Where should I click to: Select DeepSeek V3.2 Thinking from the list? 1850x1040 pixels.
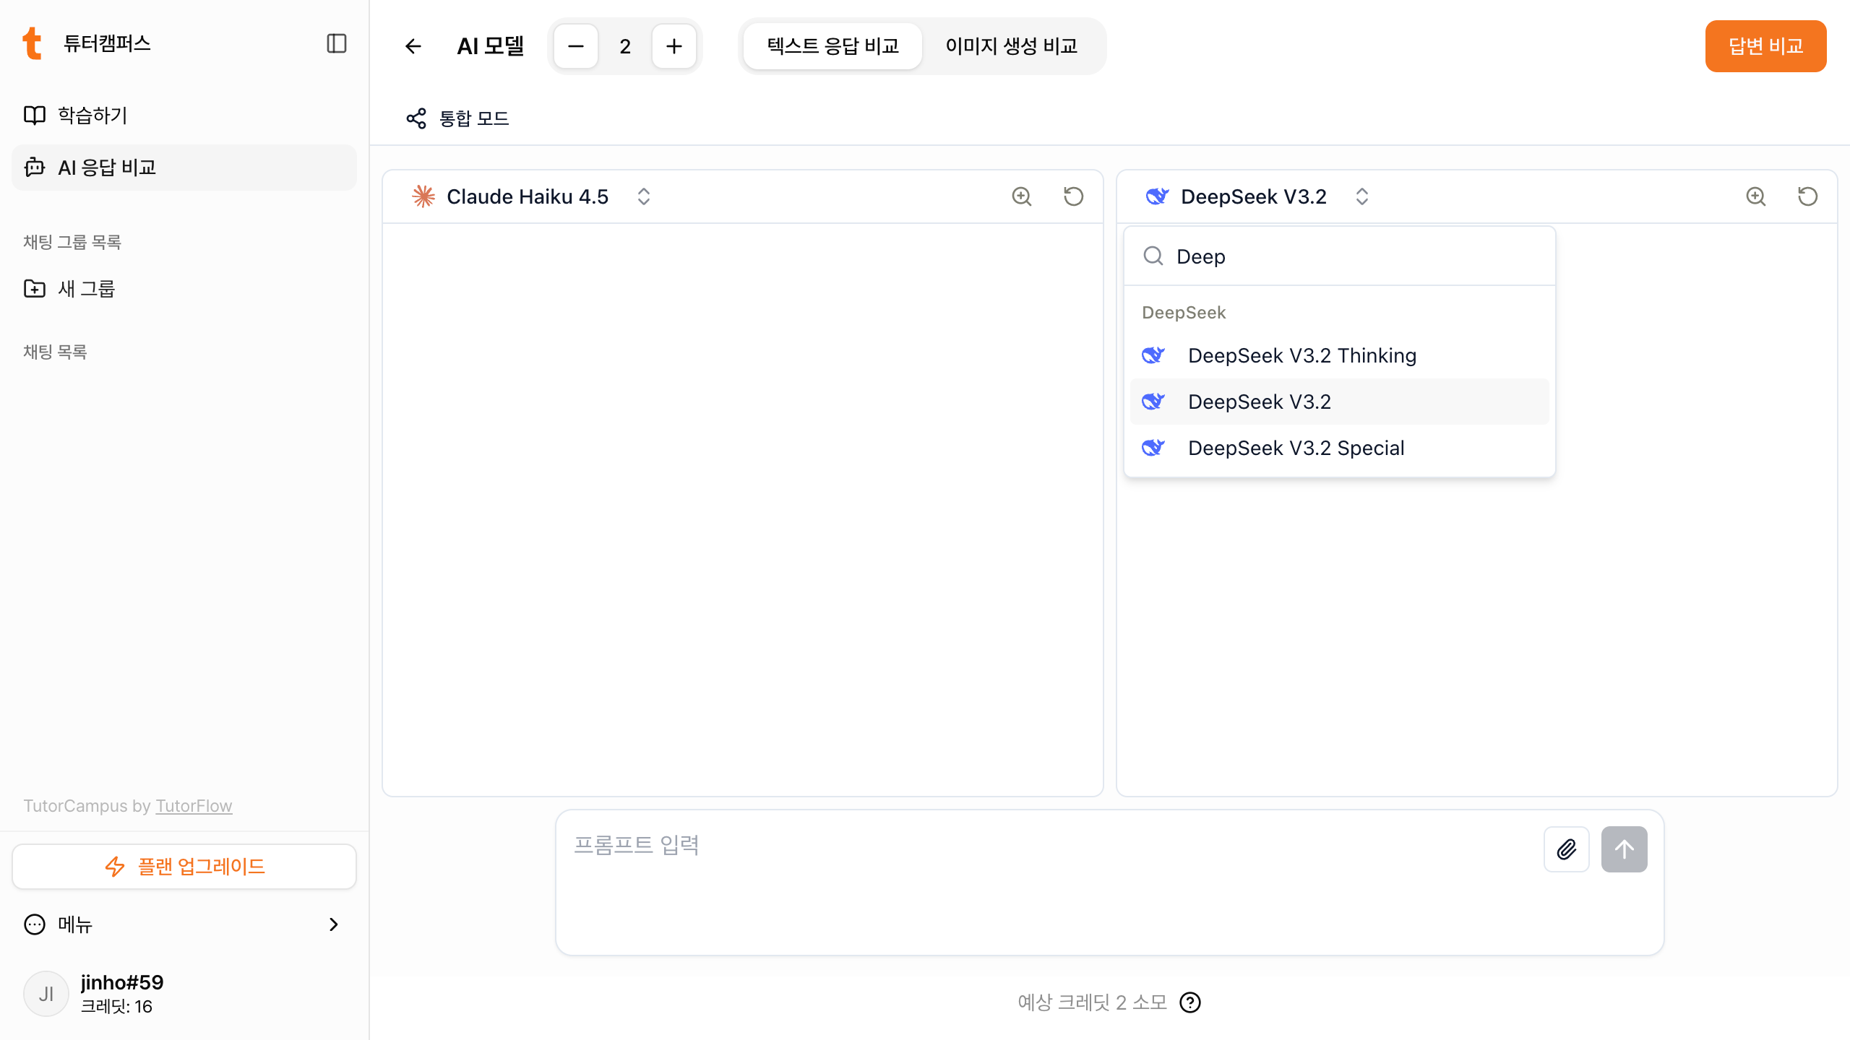(1339, 355)
